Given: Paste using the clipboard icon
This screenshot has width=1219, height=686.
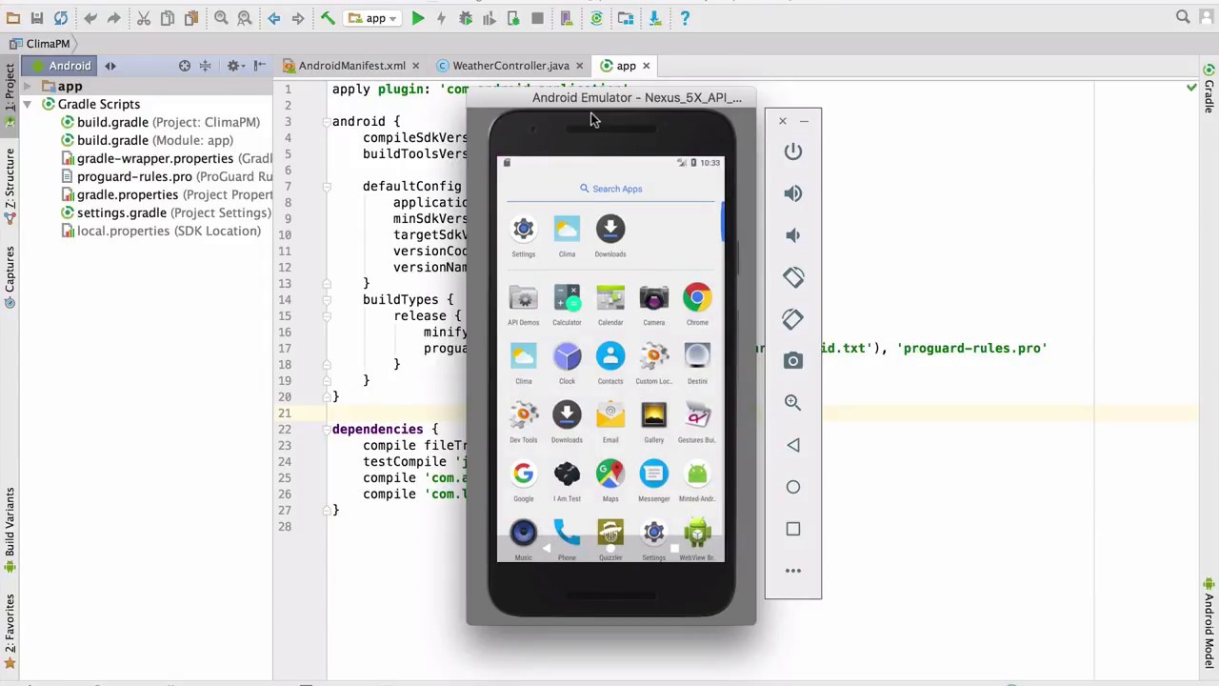Looking at the screenshot, I should coord(191,18).
